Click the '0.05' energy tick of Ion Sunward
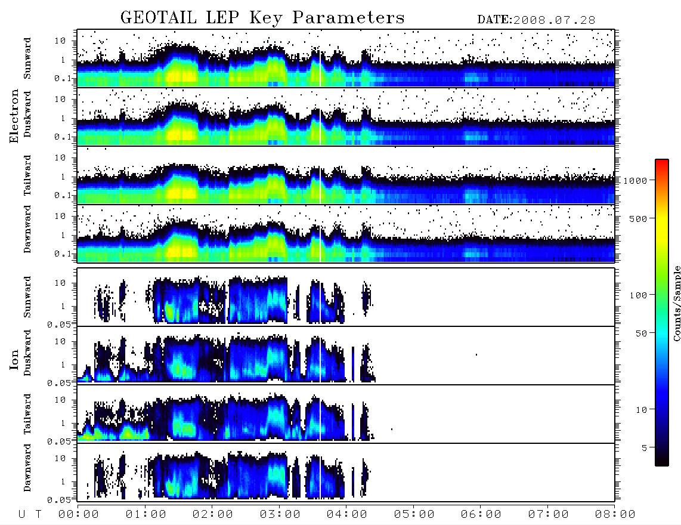 coord(58,324)
